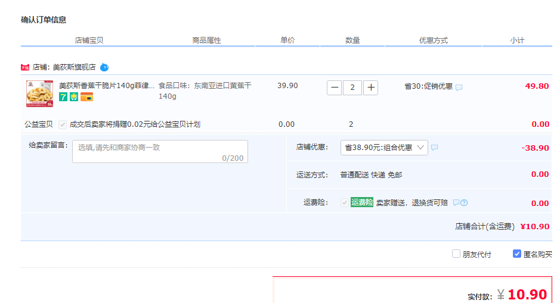Click the 小计 column header
Screen dimensions: 557x303
coord(517,40)
